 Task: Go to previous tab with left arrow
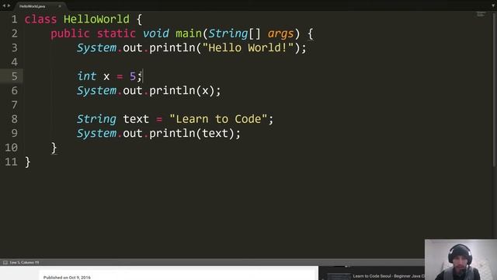[4, 5]
